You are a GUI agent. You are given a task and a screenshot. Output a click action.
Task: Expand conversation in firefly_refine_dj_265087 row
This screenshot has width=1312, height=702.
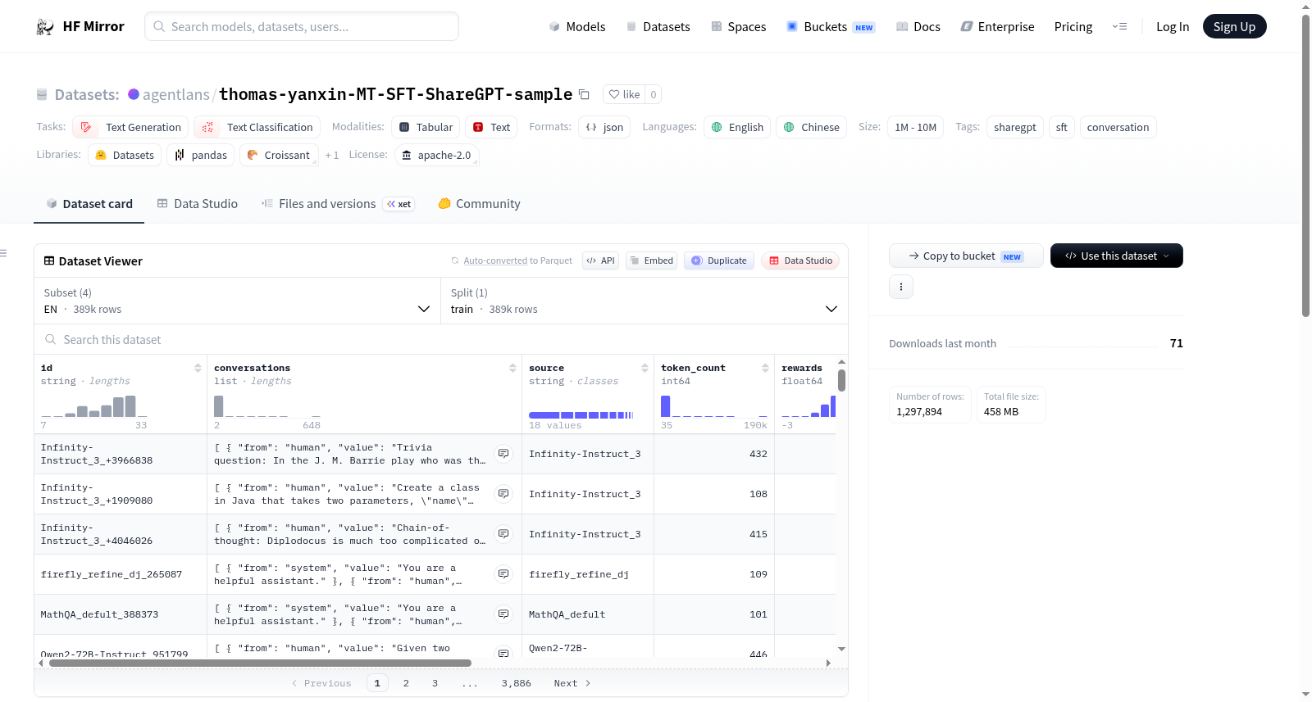click(503, 574)
